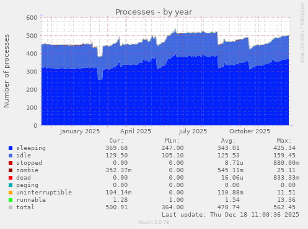Click the 'paging' legend label
Image resolution: width=308 pixels, height=229 pixels.
coord(27,185)
